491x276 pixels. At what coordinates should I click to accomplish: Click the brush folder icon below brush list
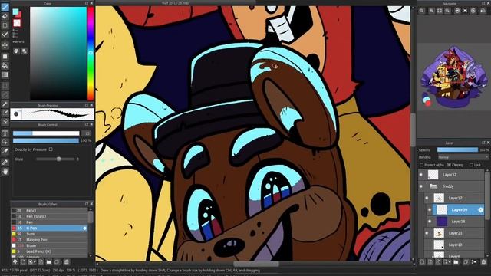pyautogui.click(x=48, y=262)
